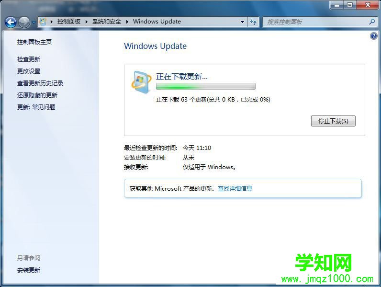The height and width of the screenshot is (287, 381).
Task: Open 更改设置 in the sidebar
Action: pos(29,71)
